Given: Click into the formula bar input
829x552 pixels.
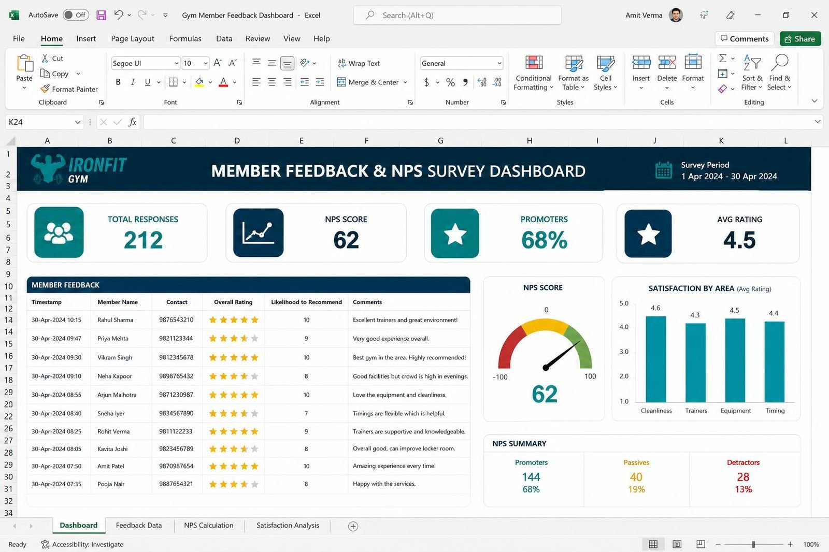Looking at the screenshot, I should point(477,122).
